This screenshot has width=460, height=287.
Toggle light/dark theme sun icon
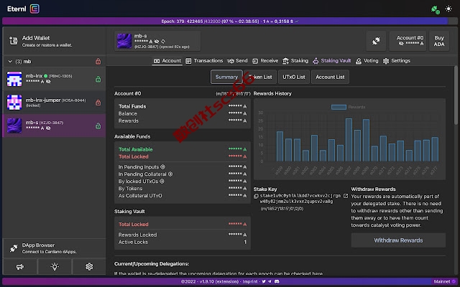pyautogui.click(x=448, y=9)
